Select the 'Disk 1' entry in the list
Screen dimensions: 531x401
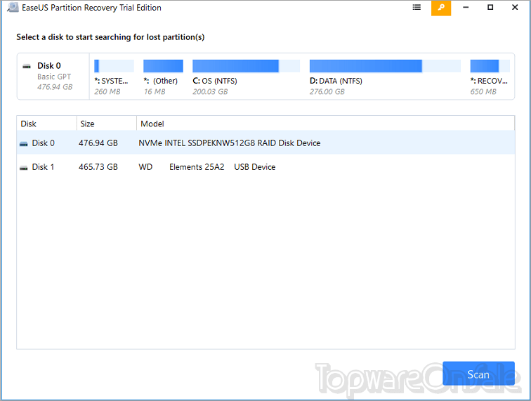point(265,167)
